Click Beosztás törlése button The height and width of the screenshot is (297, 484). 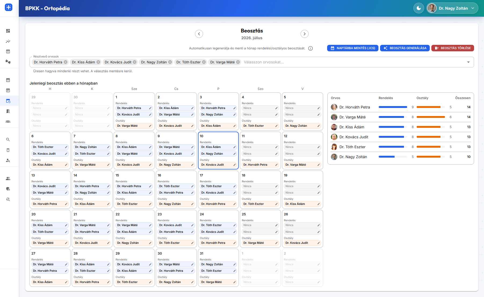click(453, 48)
